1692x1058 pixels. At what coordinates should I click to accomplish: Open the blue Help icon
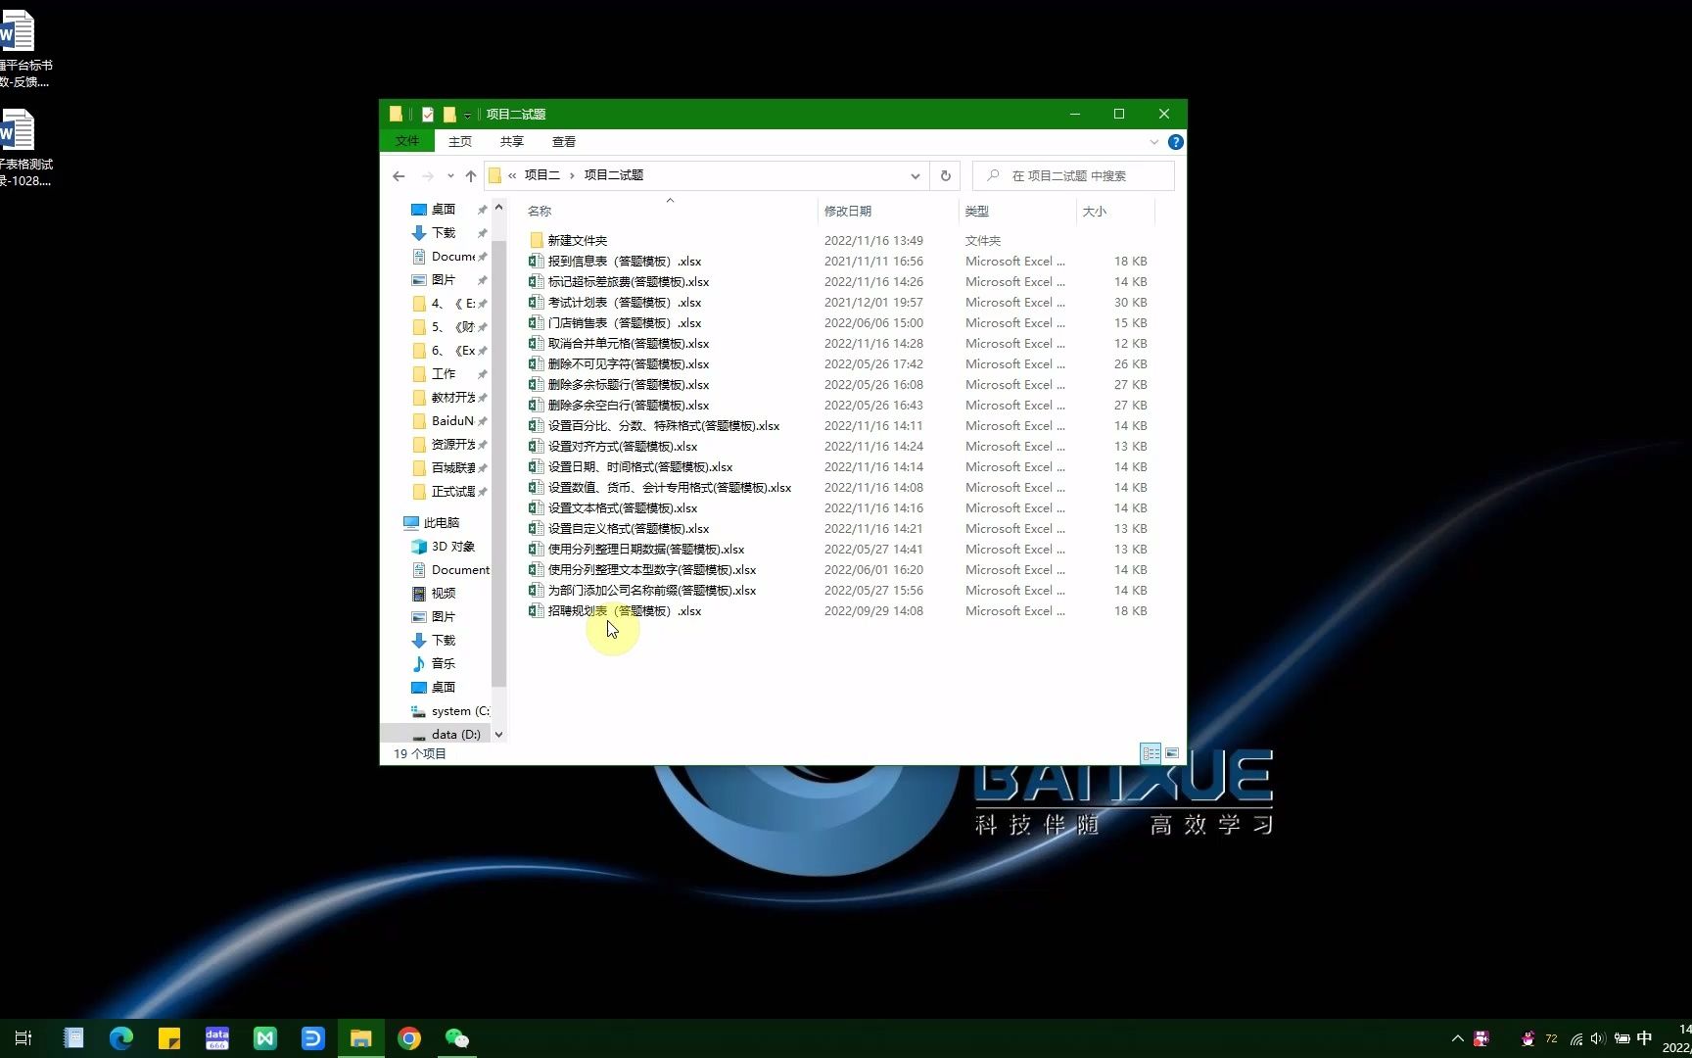coord(1176,142)
